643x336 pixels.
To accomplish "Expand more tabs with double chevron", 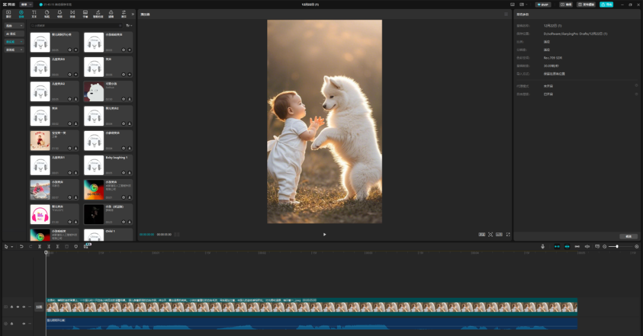I will [133, 13].
